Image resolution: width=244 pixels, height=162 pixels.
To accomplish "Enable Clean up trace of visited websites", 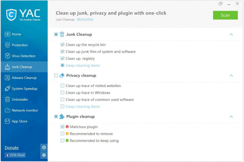I will point(62,86).
